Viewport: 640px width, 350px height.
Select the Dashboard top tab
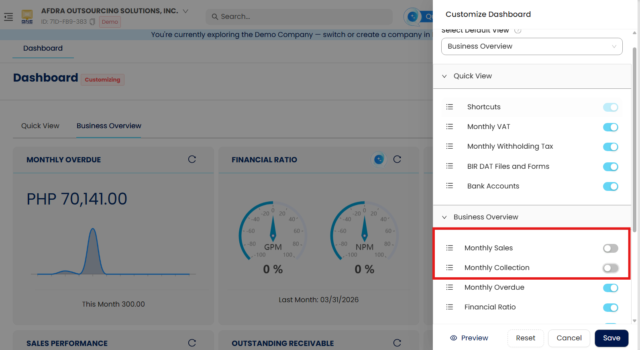click(x=43, y=48)
